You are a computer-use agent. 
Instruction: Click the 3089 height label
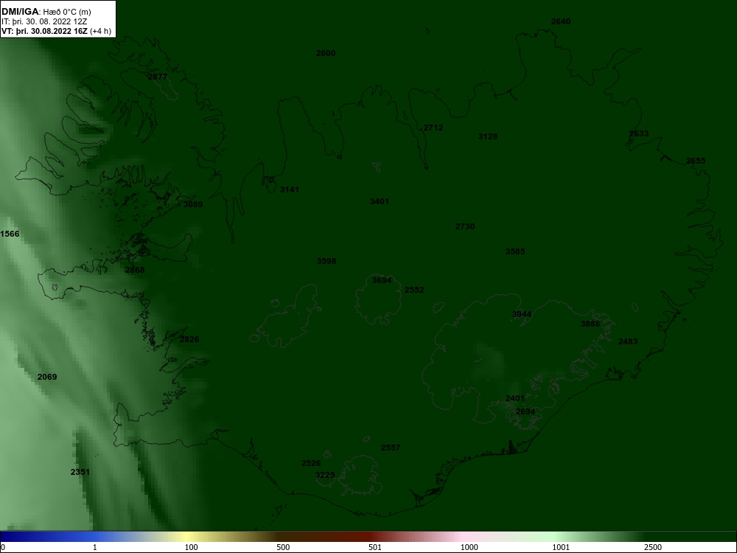click(x=193, y=204)
